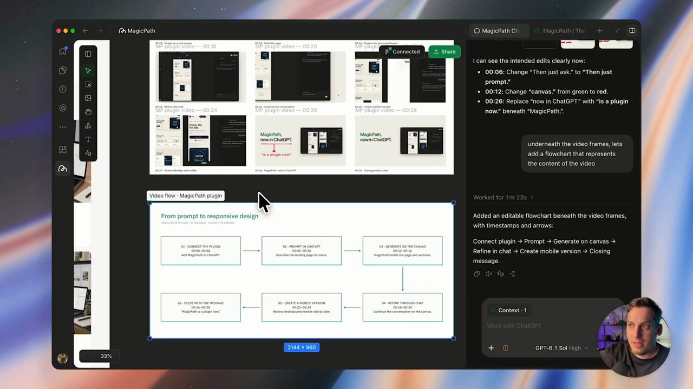Viewport: 693px width, 389px height.
Task: Select the shapes tool
Action: tap(88, 126)
